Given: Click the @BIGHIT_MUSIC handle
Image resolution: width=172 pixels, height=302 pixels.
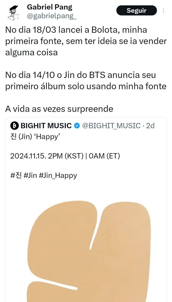Looking at the screenshot, I should pos(111,126).
